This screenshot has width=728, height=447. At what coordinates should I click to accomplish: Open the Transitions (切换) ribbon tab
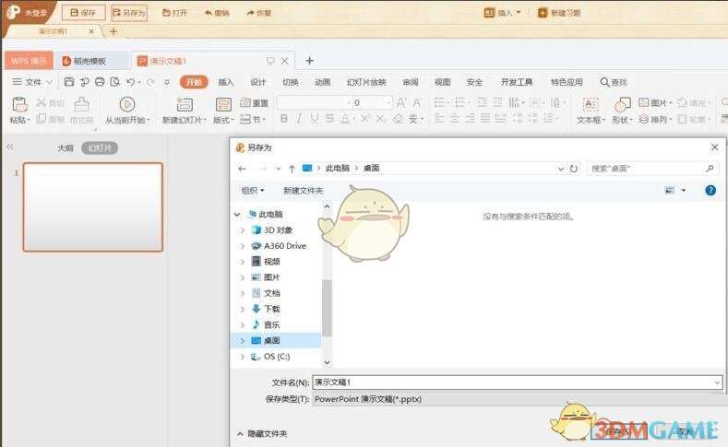coord(290,82)
